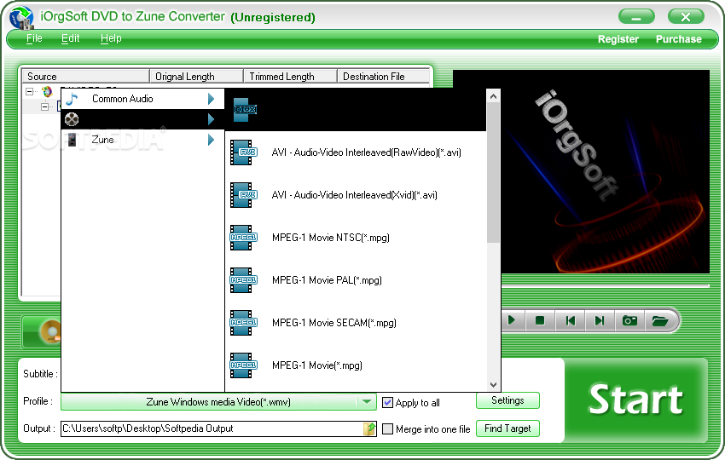The image size is (725, 460).
Task: Click the MPEG-1 SECAM format icon
Action: pos(243,322)
